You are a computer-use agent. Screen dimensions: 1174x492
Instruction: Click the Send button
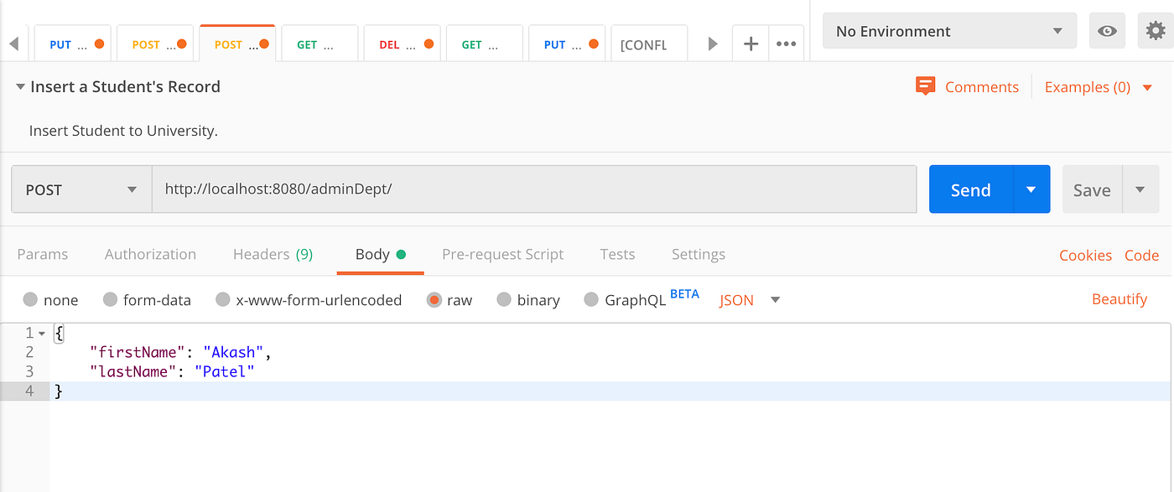pyautogui.click(x=969, y=189)
